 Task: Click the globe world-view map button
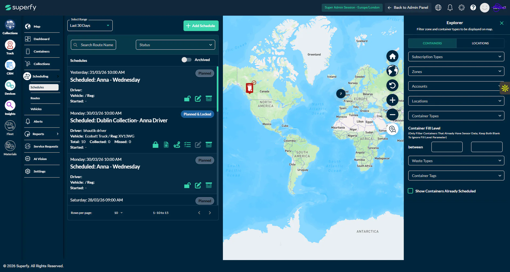(x=392, y=71)
